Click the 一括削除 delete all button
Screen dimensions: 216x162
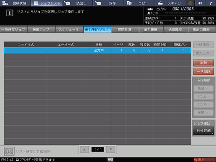203,71
